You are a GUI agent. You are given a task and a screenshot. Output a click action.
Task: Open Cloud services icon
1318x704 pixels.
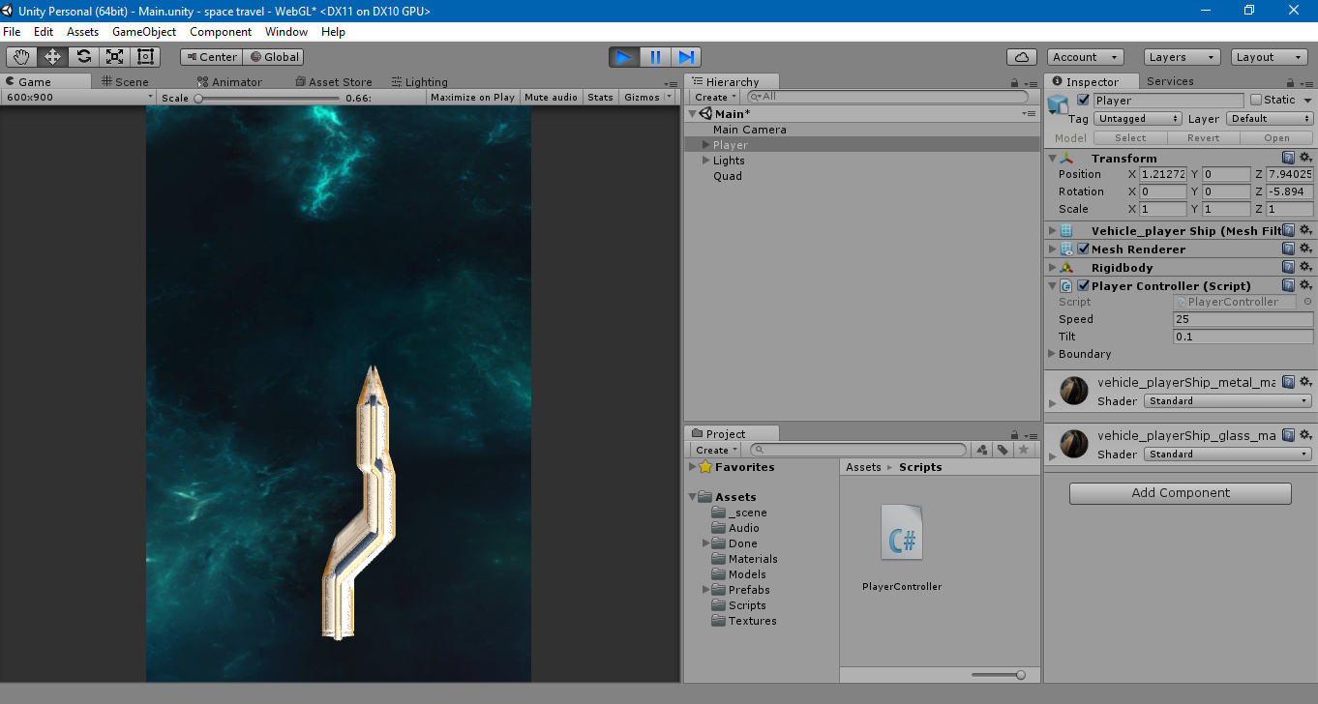pyautogui.click(x=1022, y=57)
